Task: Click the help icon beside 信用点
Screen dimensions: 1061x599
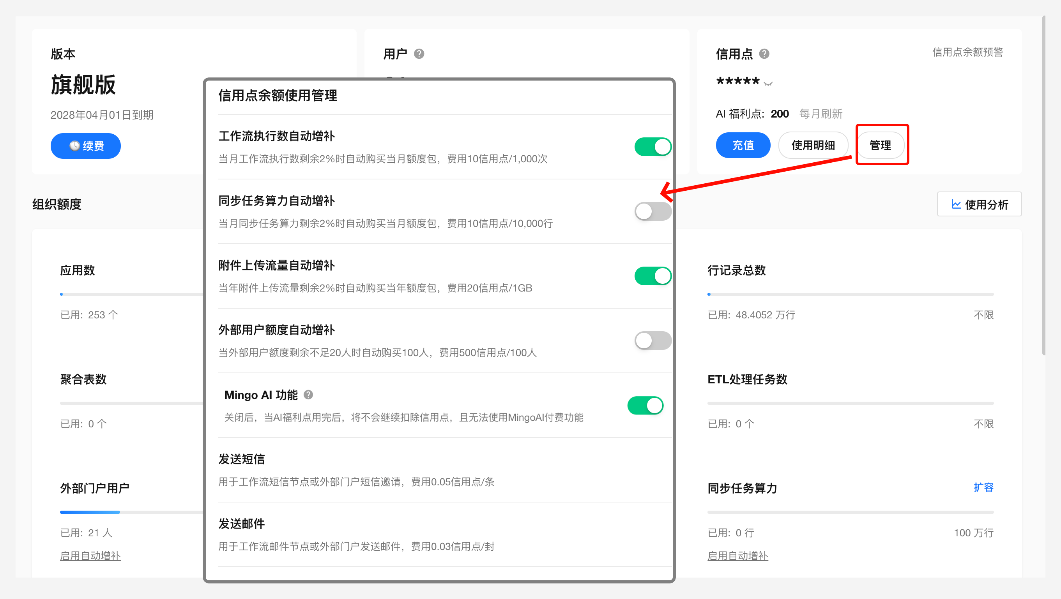Action: (764, 54)
